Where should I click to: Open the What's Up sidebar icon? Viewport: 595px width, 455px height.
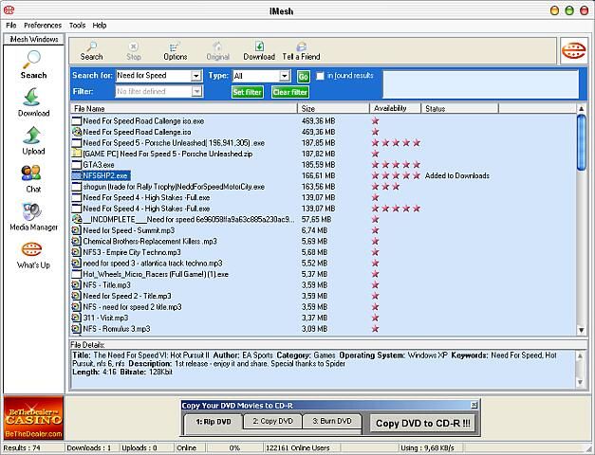pyautogui.click(x=33, y=255)
